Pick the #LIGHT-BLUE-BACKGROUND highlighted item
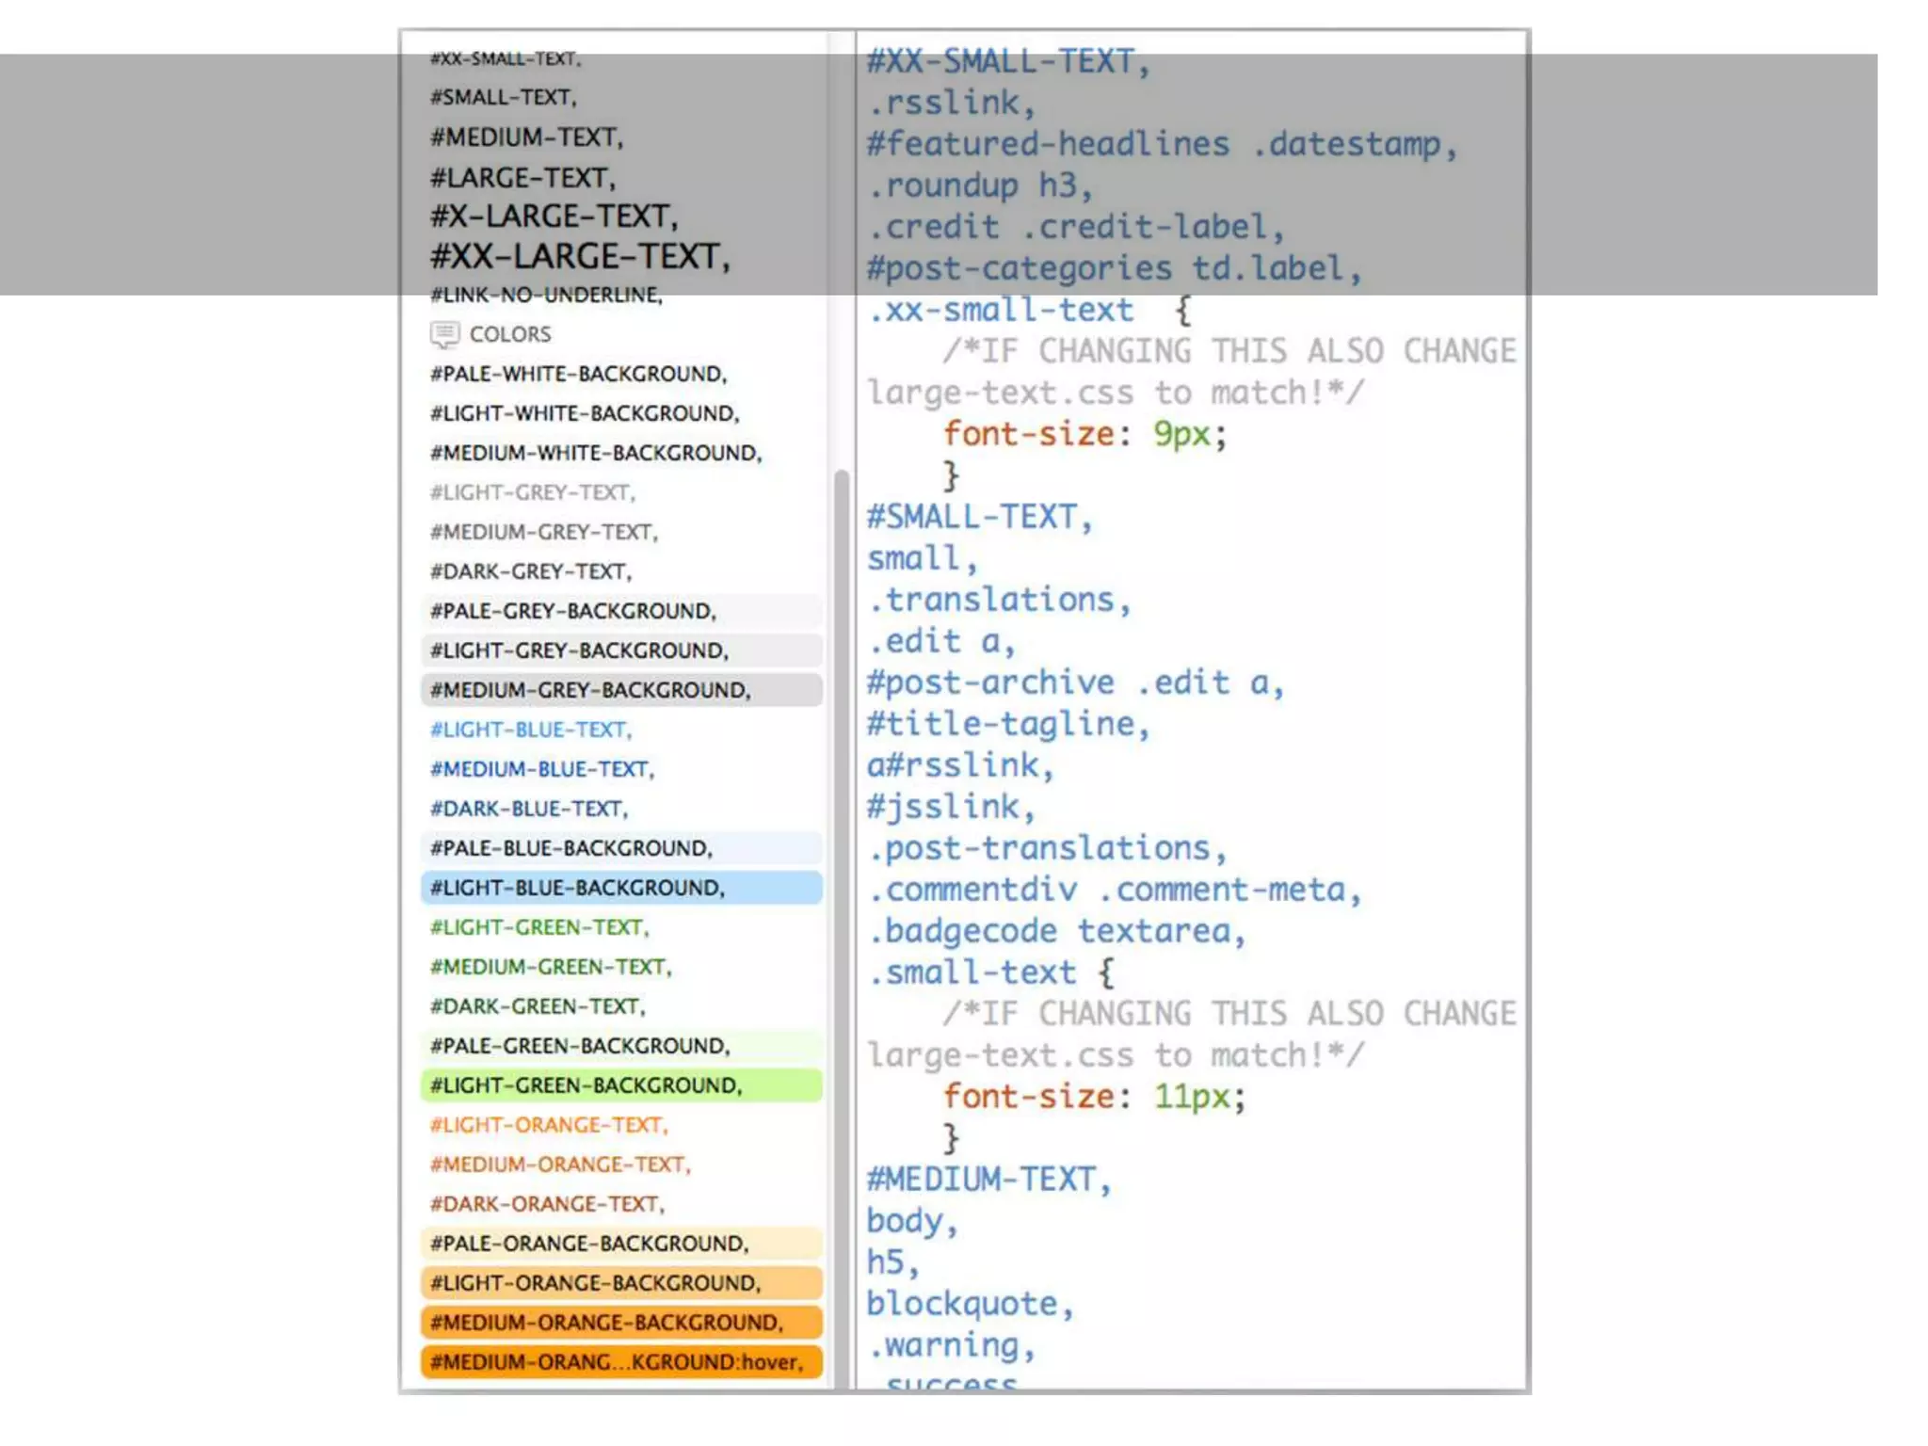The width and height of the screenshot is (1928, 1446). (577, 888)
